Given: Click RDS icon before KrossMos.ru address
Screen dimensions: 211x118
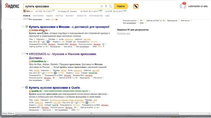Looking at the screenshot, I should click(x=30, y=62).
